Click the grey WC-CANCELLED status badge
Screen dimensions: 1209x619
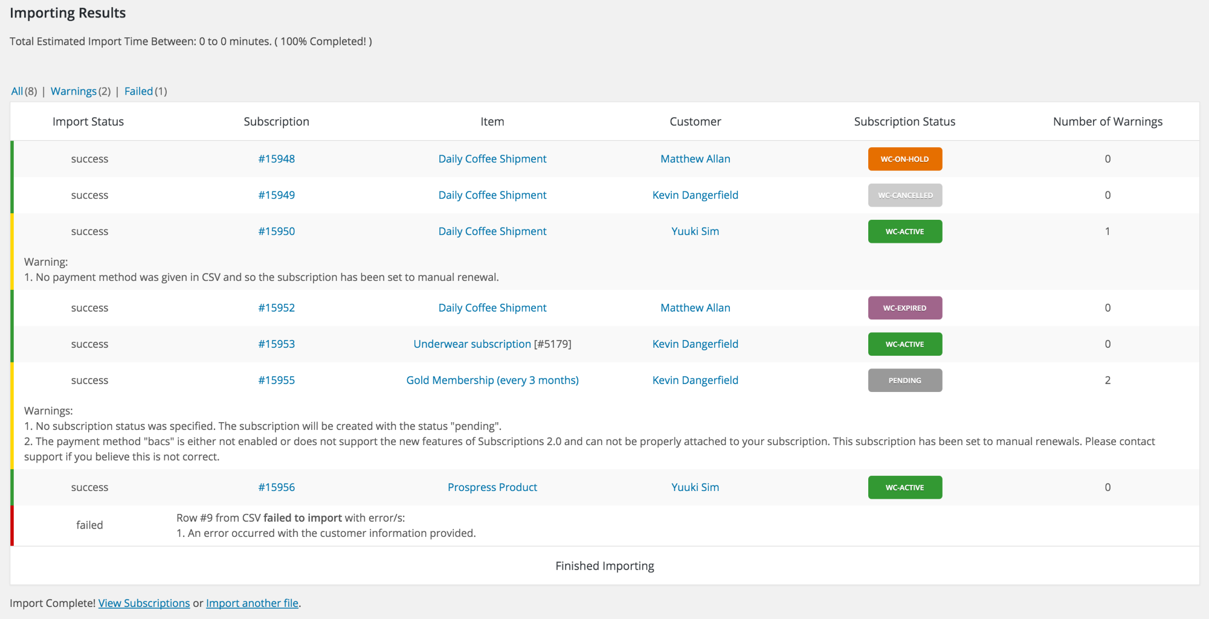coord(904,196)
